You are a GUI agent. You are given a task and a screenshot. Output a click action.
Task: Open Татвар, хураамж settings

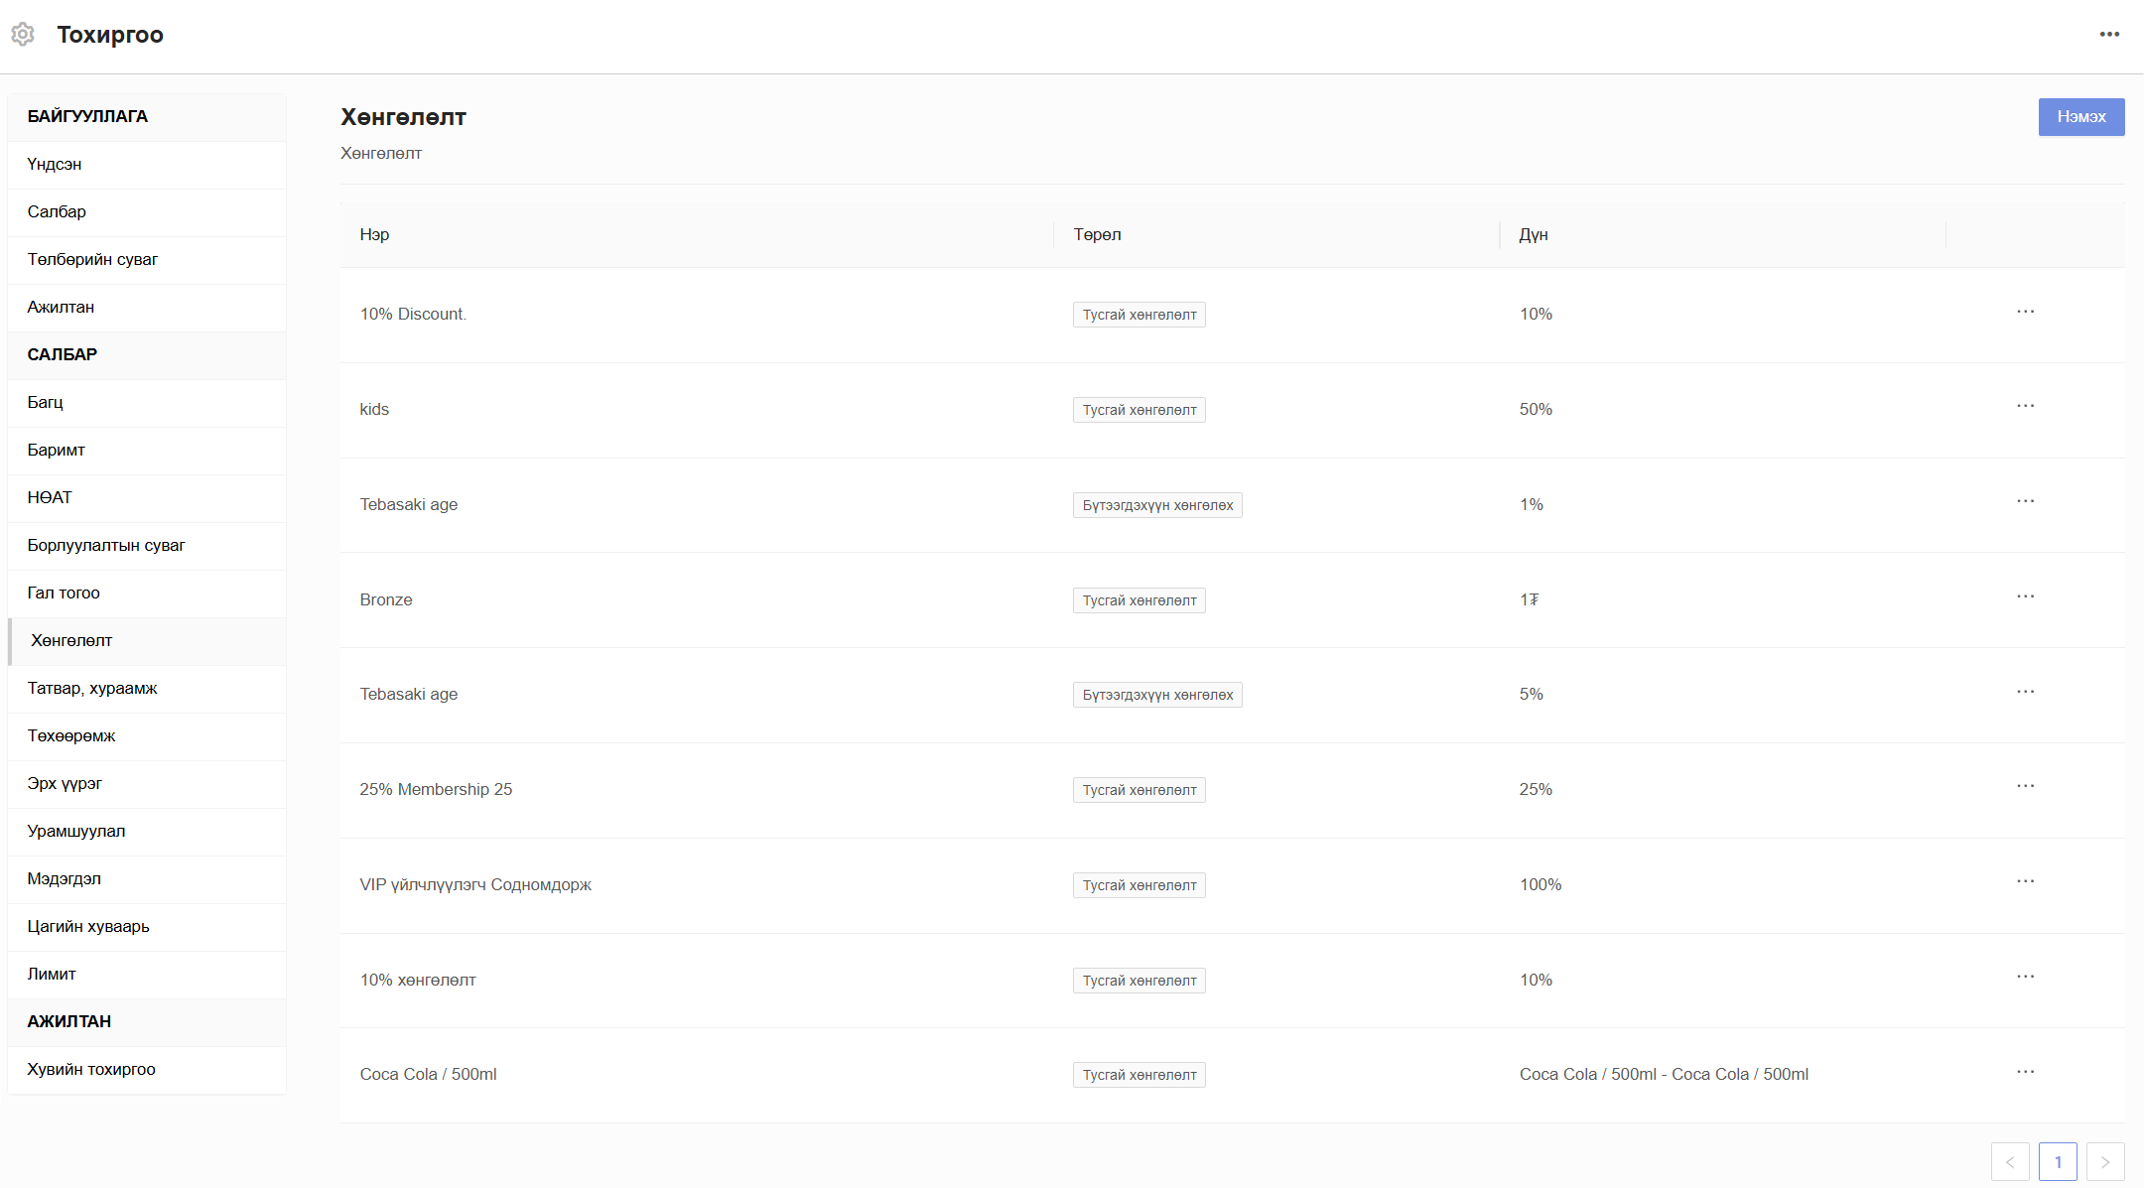point(92,688)
